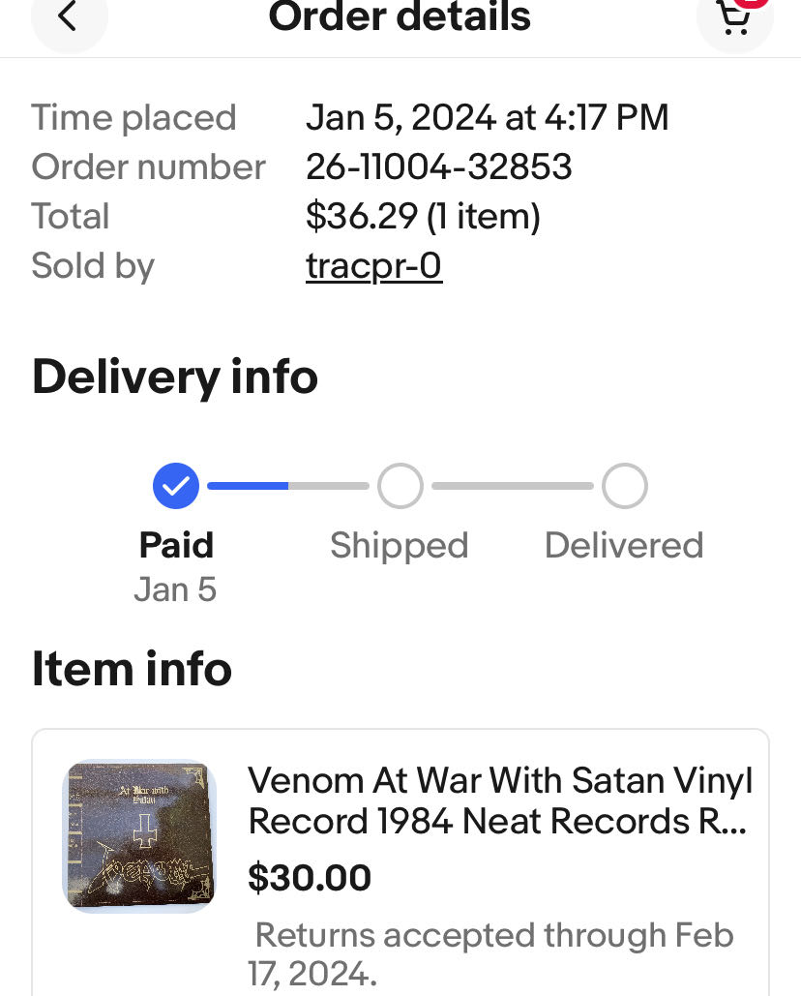Viewport: 801px width, 996px height.
Task: Open seller profile tracpr-0
Action: pyautogui.click(x=373, y=266)
